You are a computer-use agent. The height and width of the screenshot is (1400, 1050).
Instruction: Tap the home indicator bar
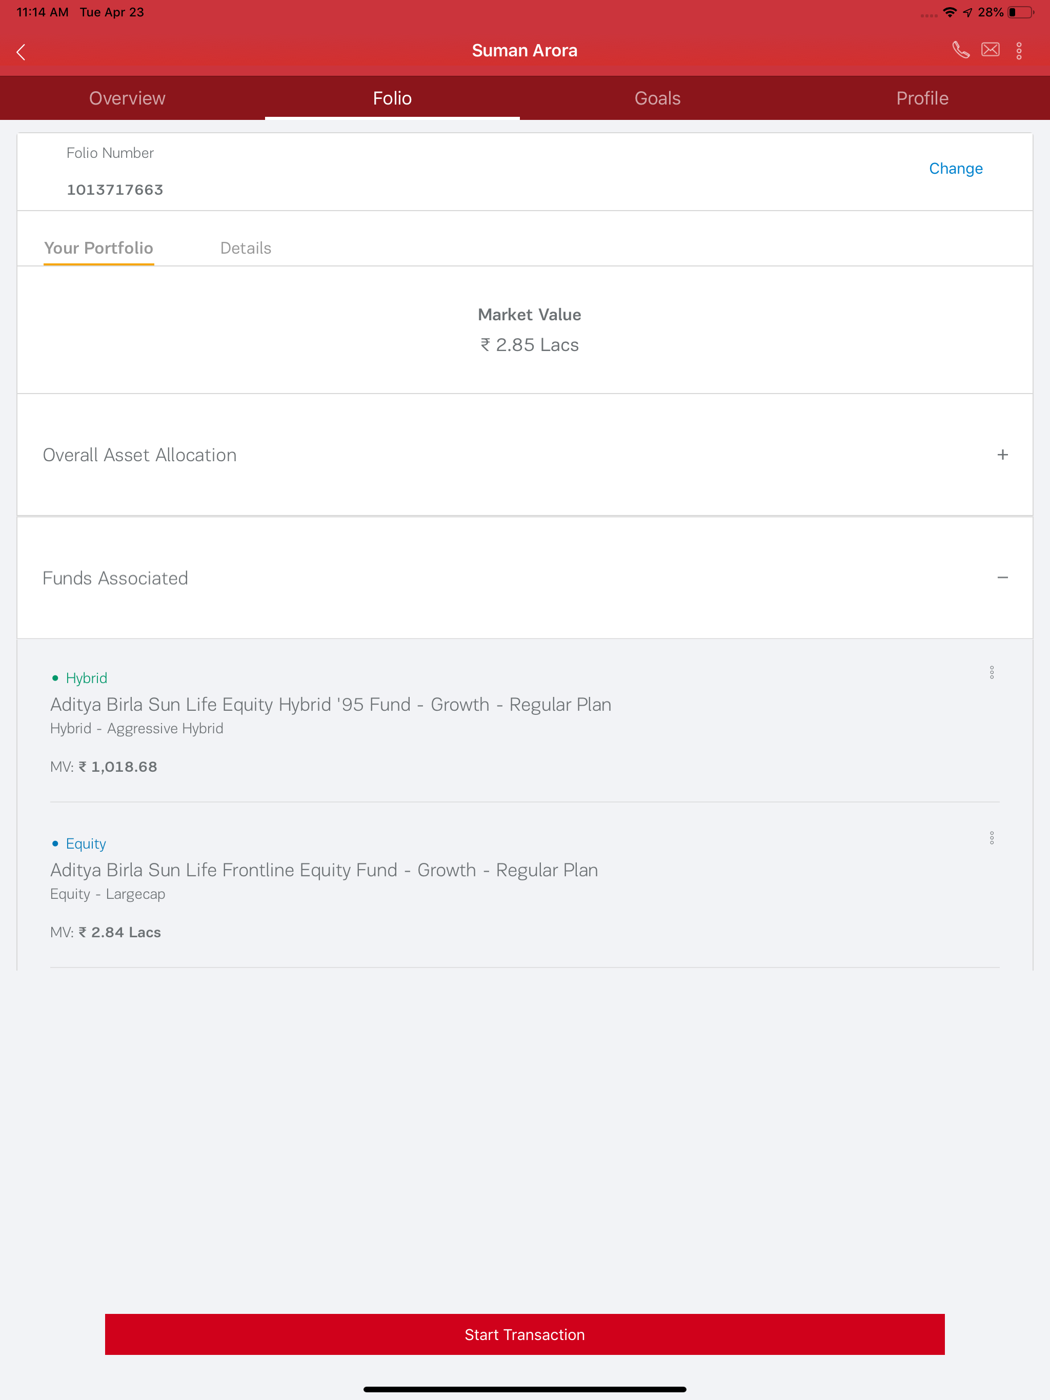tap(525, 1389)
